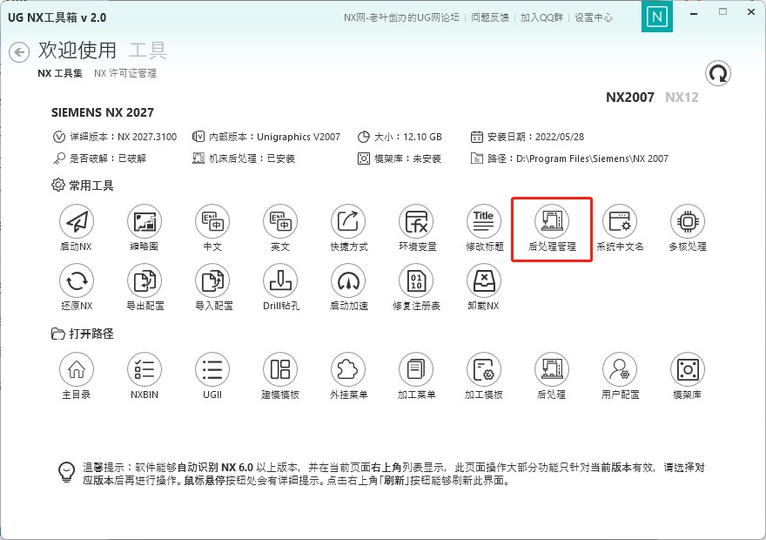The height and width of the screenshot is (540, 766).
Task: Open 设置中心 settings center
Action: [593, 17]
